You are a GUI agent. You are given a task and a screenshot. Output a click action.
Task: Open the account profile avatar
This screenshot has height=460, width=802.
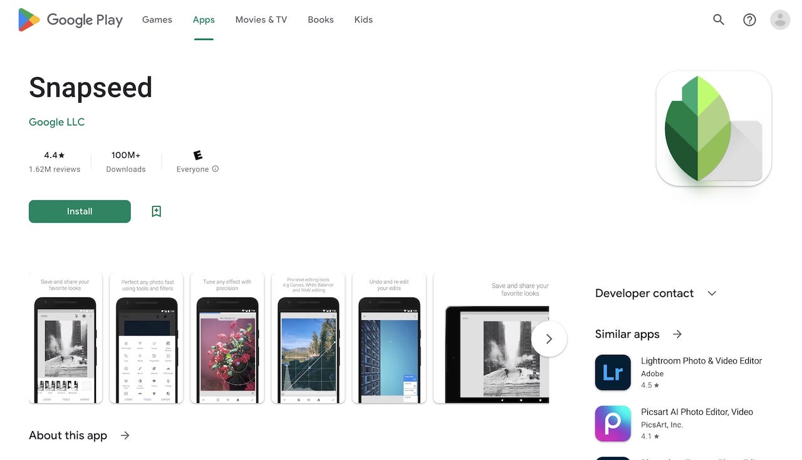[x=779, y=19]
